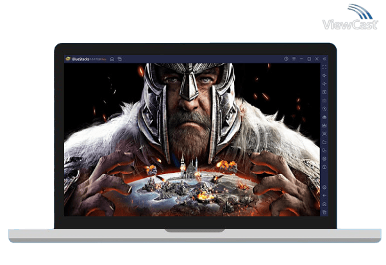The height and width of the screenshot is (265, 386).
Task: Click the volume down speaker icon
Action: 324,84
